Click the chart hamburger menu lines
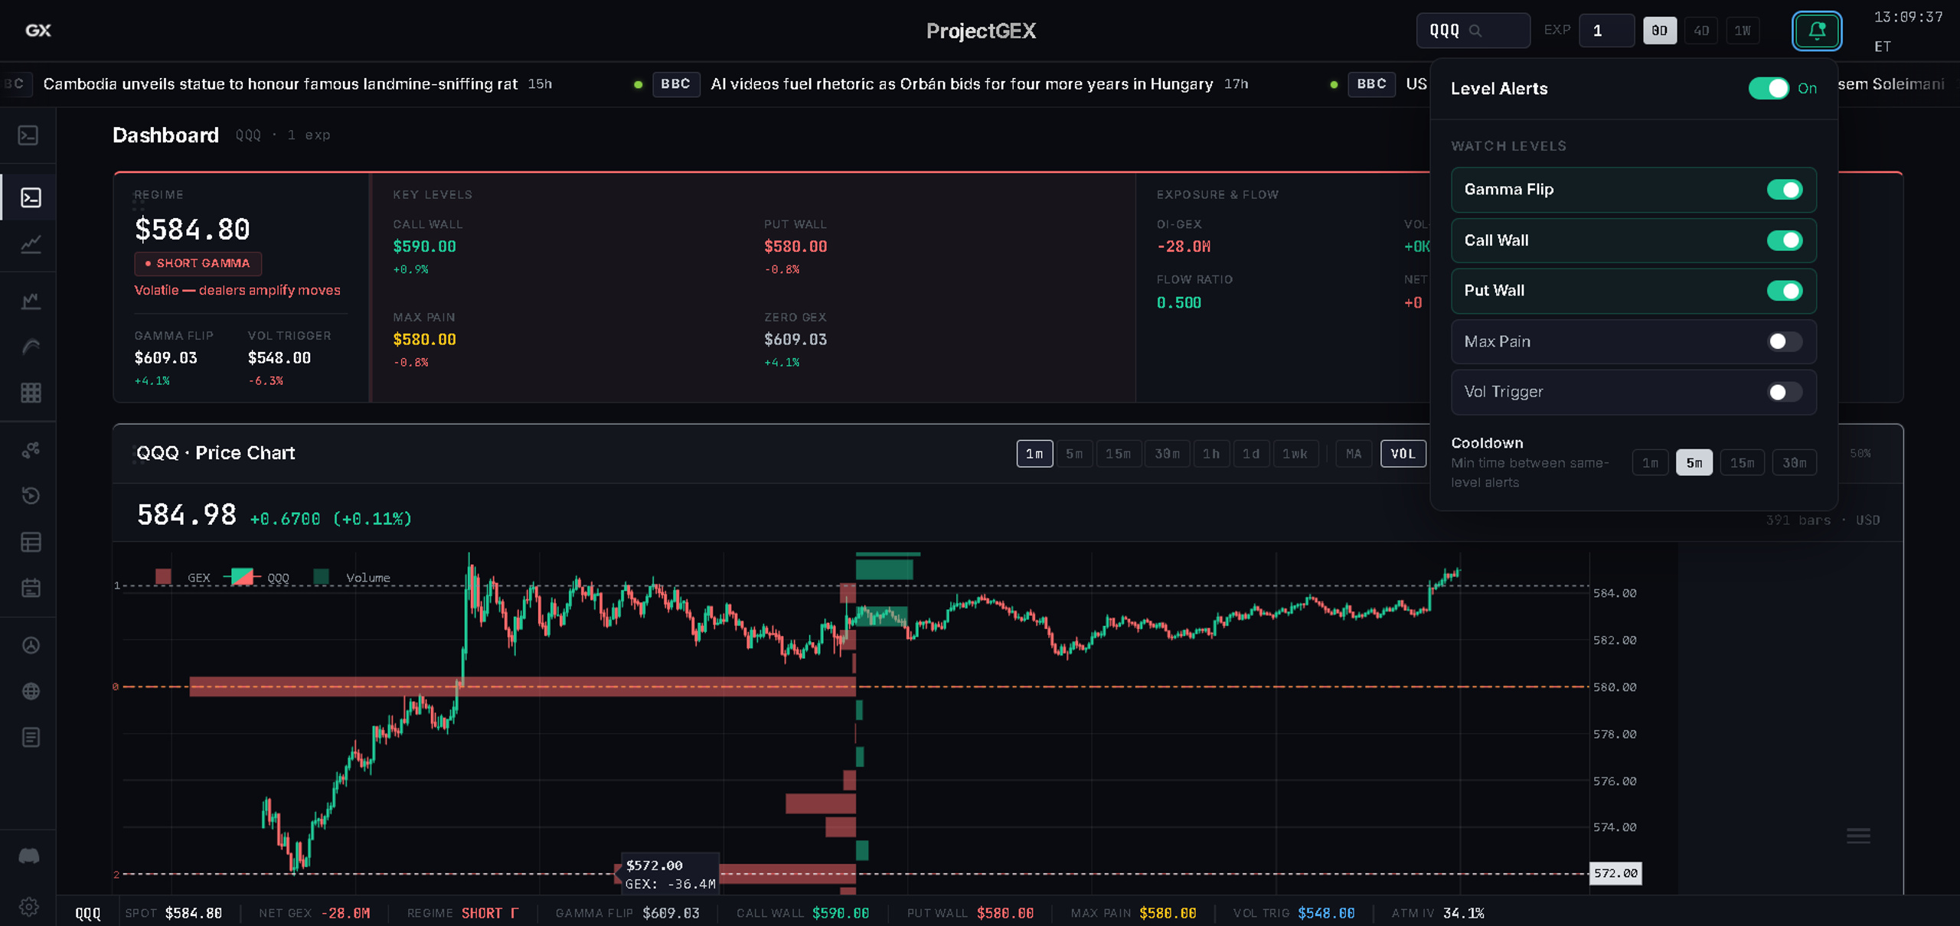The width and height of the screenshot is (1960, 926). click(x=1858, y=835)
